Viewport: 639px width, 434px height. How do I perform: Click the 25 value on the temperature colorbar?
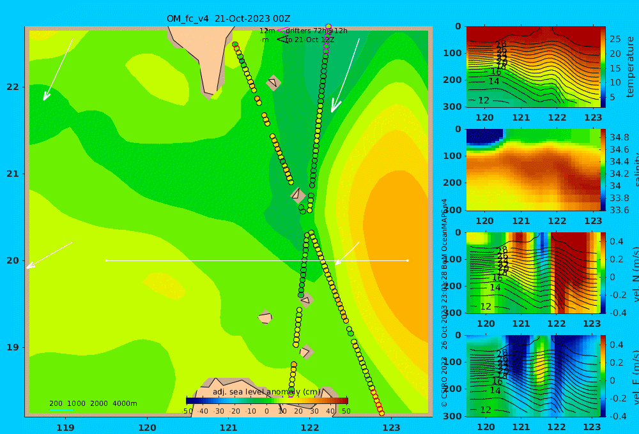[615, 39]
